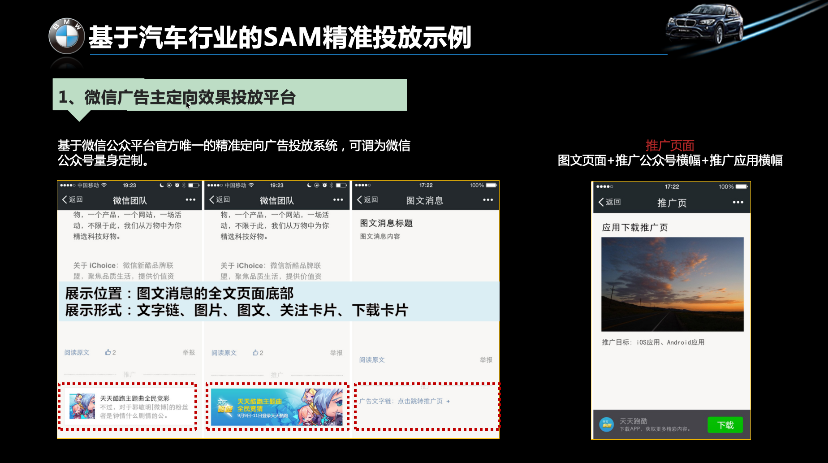The image size is (828, 463).
Task: Click the 天天跑酷 app icon in download bar
Action: 607,424
